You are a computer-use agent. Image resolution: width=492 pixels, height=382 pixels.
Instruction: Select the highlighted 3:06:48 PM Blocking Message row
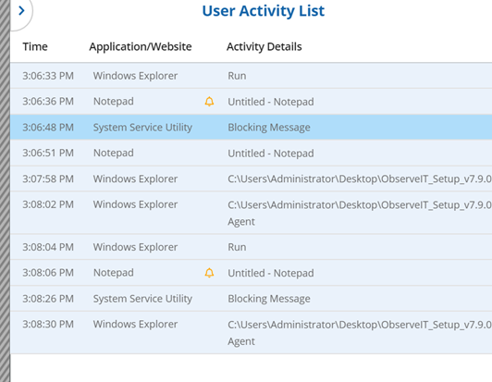(251, 127)
